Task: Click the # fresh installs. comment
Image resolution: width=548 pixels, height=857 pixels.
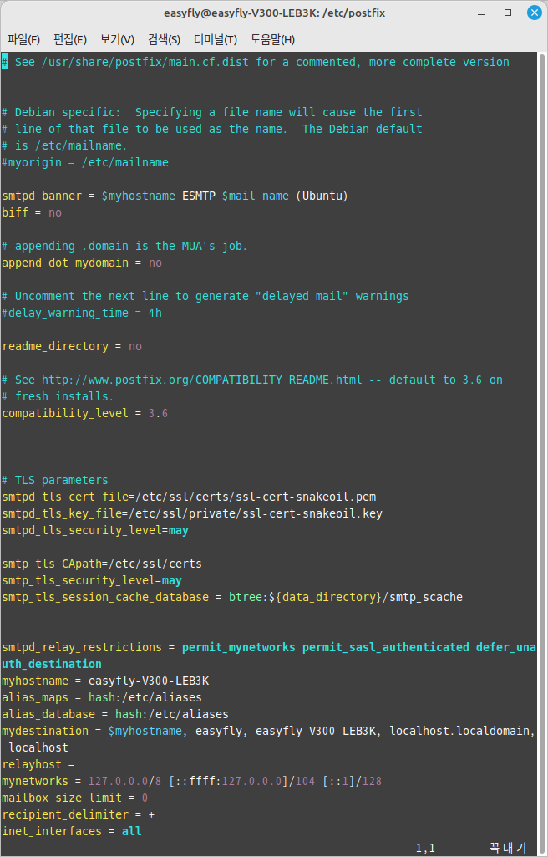Action: click(x=58, y=396)
